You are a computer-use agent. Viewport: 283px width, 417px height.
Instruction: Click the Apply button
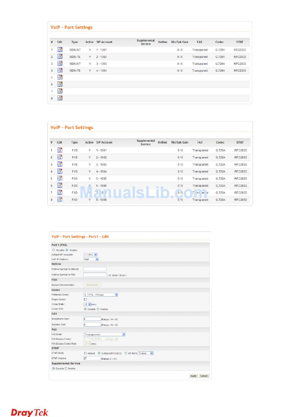click(x=193, y=376)
